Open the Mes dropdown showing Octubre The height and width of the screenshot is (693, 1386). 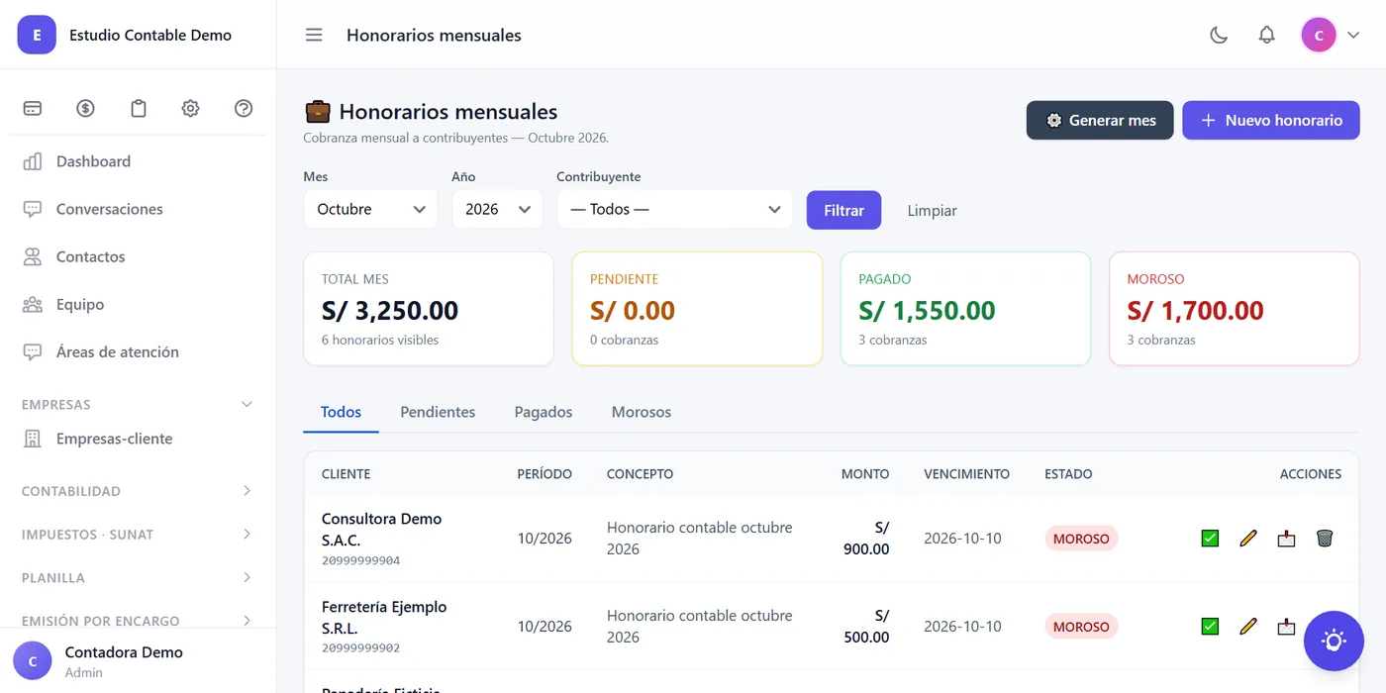[370, 210]
